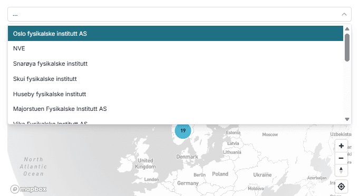Click the dropdown list scroll-up arrow
This screenshot has height=196, width=359.
(347, 29)
